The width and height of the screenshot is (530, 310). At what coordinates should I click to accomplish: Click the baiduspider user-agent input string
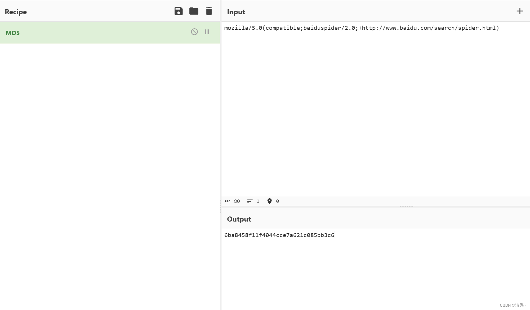coord(361,28)
